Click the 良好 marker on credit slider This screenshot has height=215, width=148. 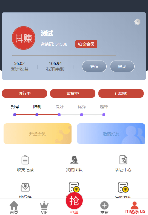59,115
